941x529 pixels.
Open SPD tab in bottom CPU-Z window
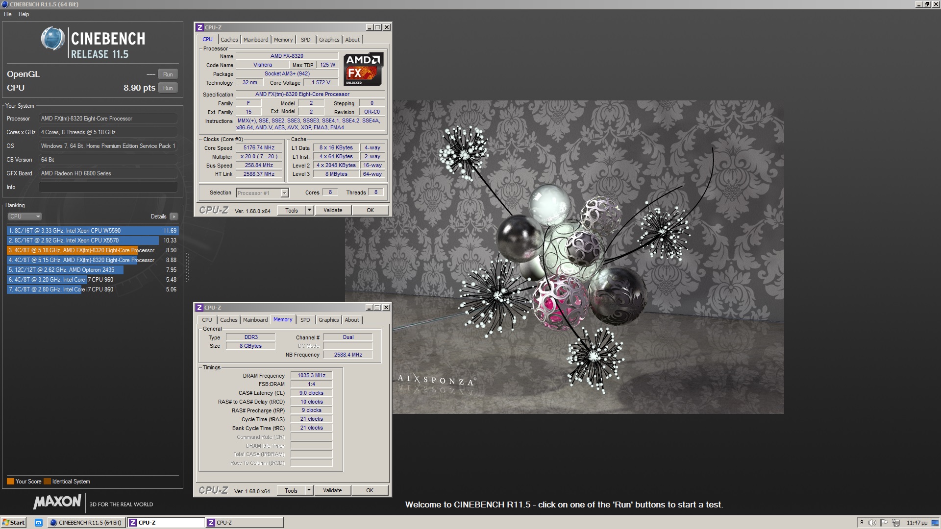point(305,320)
